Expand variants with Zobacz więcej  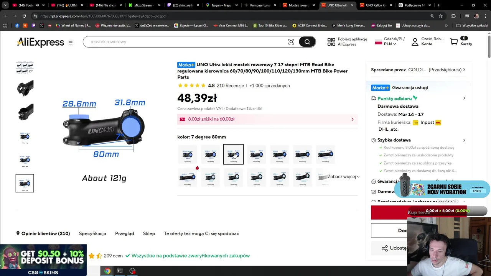[343, 177]
